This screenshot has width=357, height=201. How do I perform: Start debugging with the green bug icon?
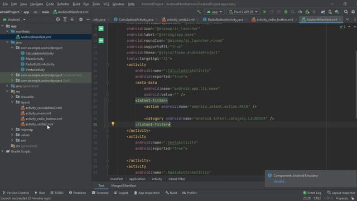click(x=286, y=12)
